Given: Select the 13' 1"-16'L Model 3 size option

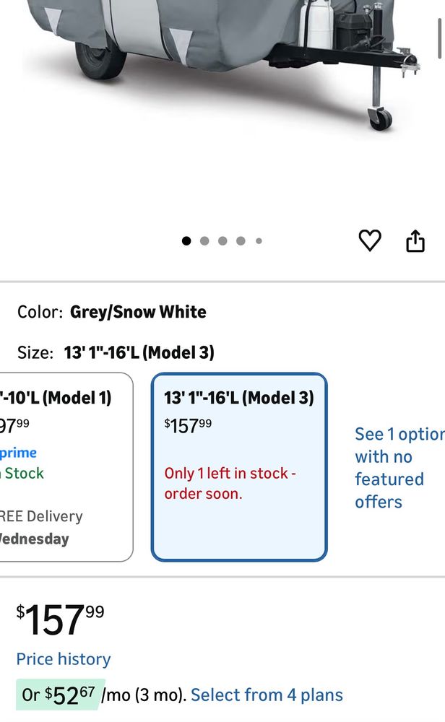Looking at the screenshot, I should pyautogui.click(x=238, y=466).
